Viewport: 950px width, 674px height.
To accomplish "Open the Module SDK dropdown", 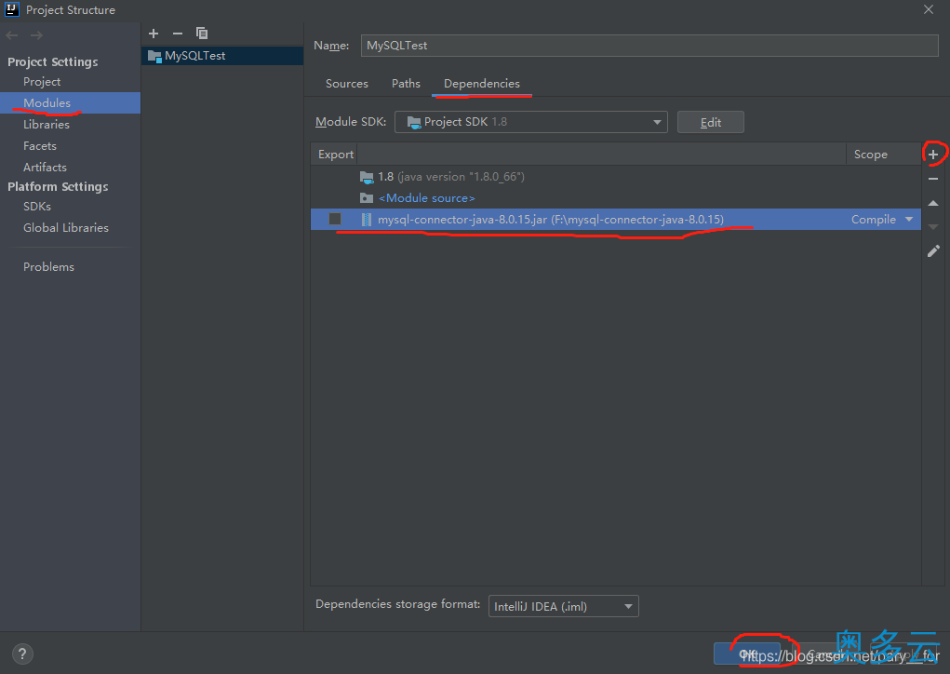I will point(530,122).
